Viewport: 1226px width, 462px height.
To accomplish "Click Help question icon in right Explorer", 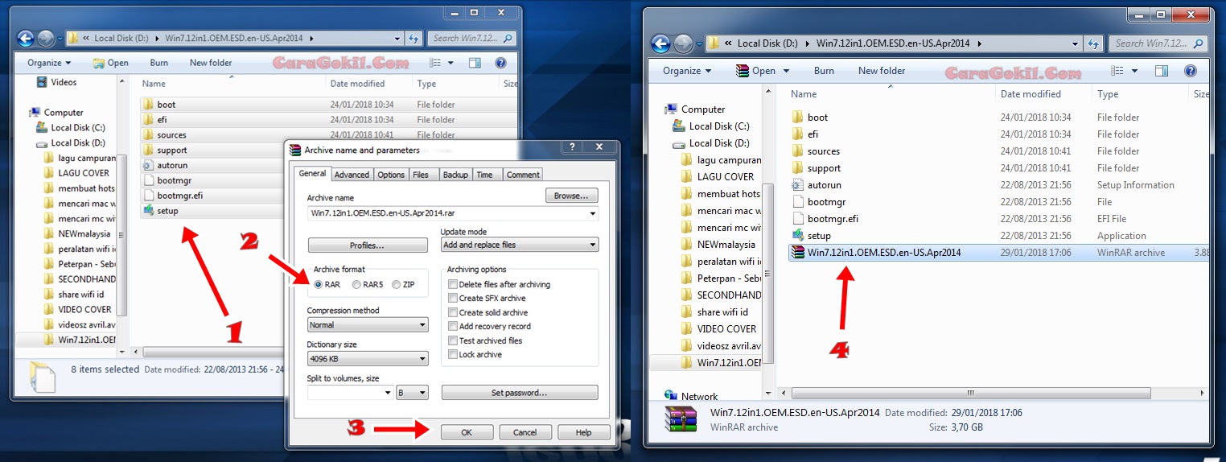I will (1190, 71).
